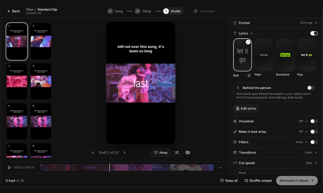
Task: Open the Clips breadcrumb link
Action: tap(30, 9)
